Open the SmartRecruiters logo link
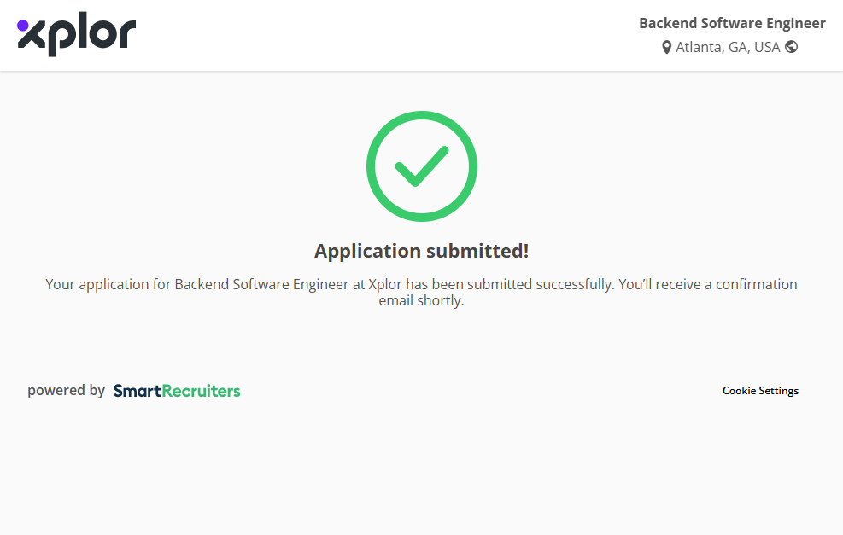 177,391
